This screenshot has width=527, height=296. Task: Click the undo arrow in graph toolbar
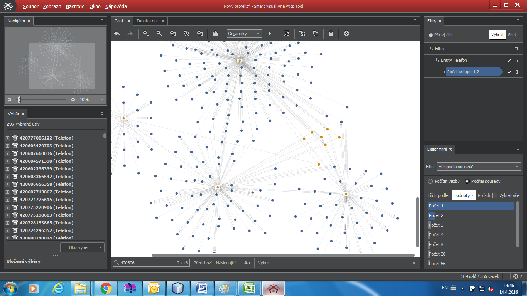tap(117, 34)
